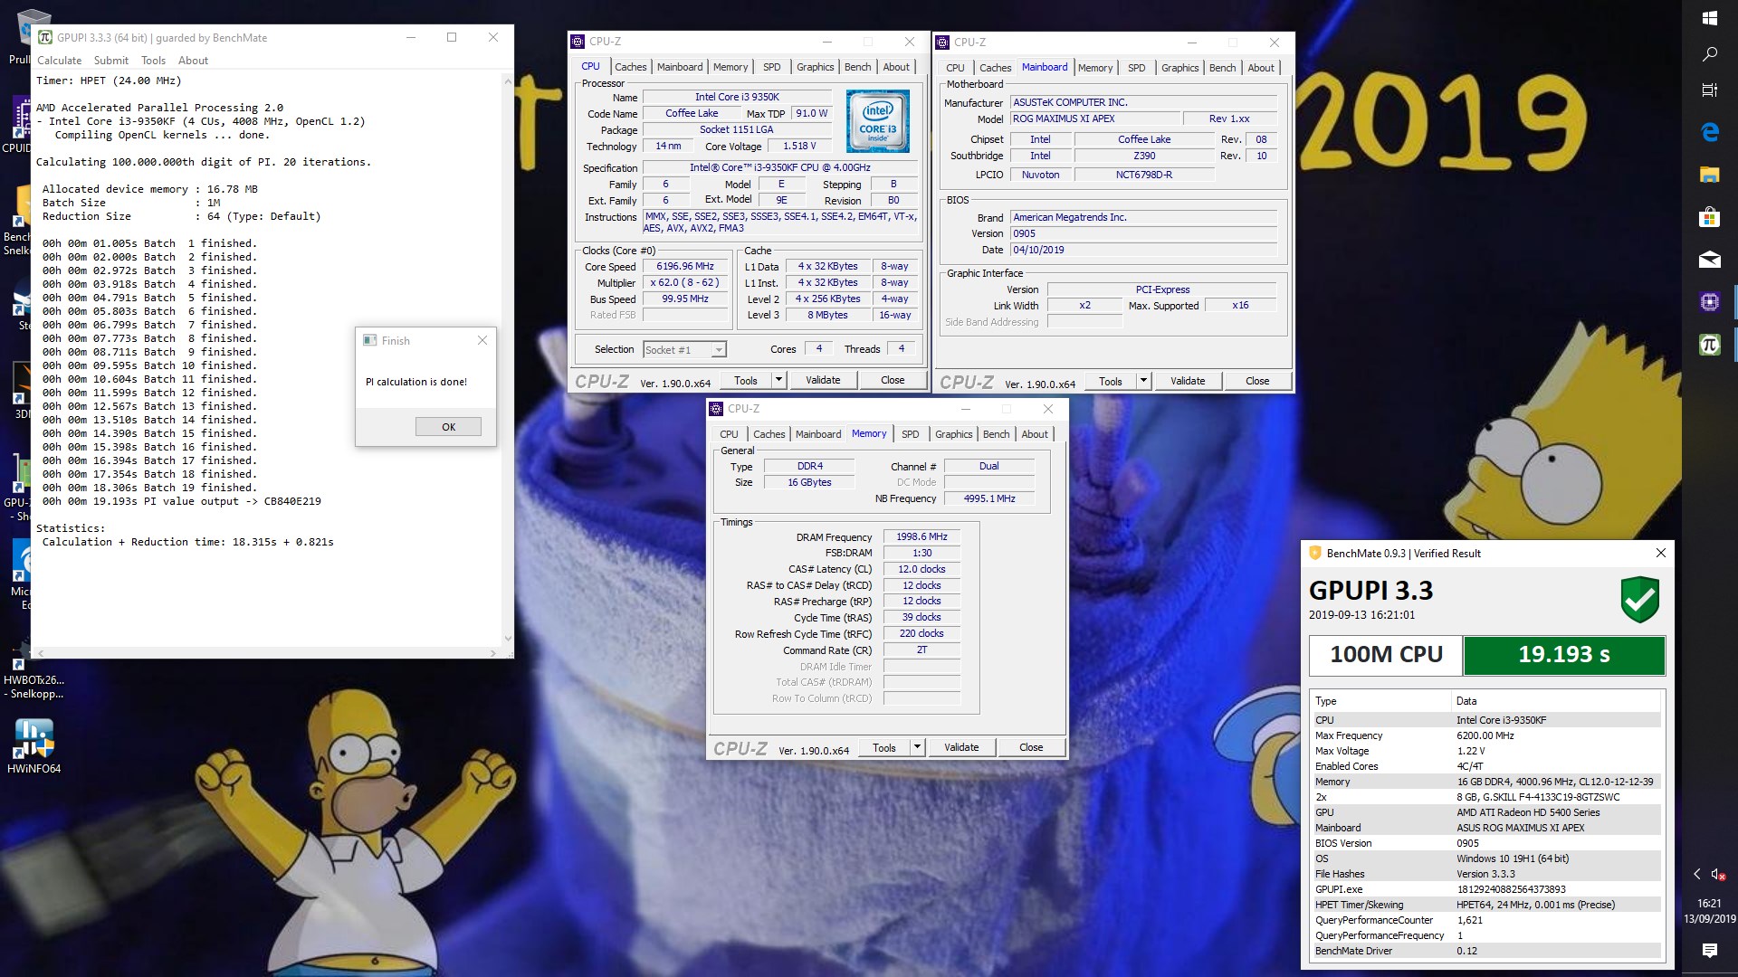Screen dimensions: 1738x977
Task: Open Mainboard tab in CPU-Z CPU window
Action: coord(679,67)
